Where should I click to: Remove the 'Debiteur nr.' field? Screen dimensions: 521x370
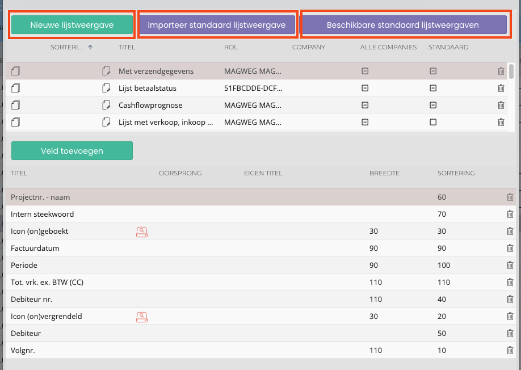pos(510,299)
